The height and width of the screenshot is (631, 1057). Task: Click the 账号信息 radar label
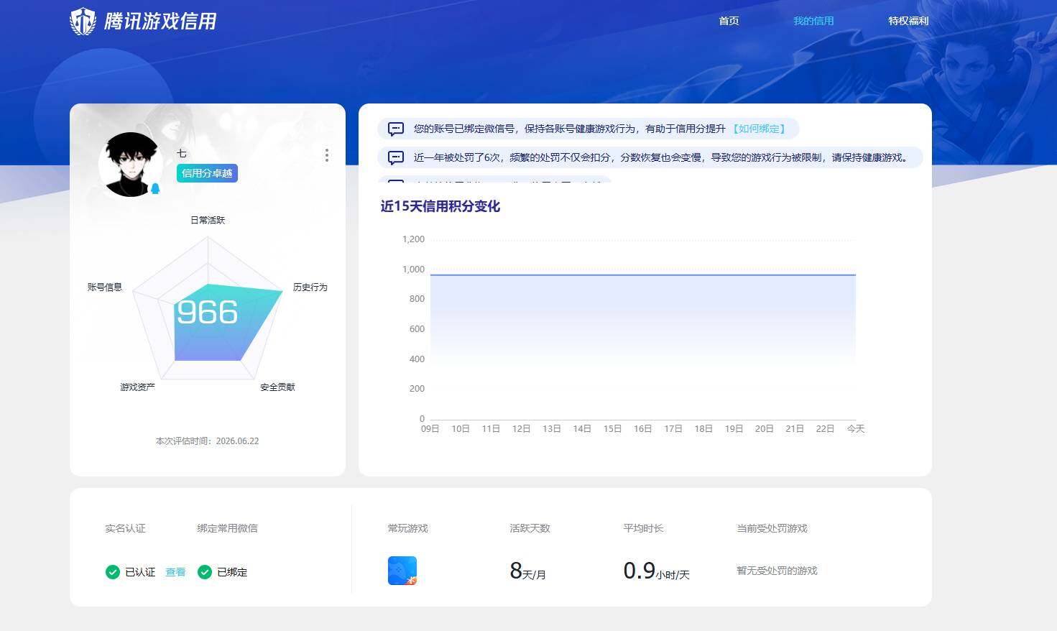tap(105, 287)
